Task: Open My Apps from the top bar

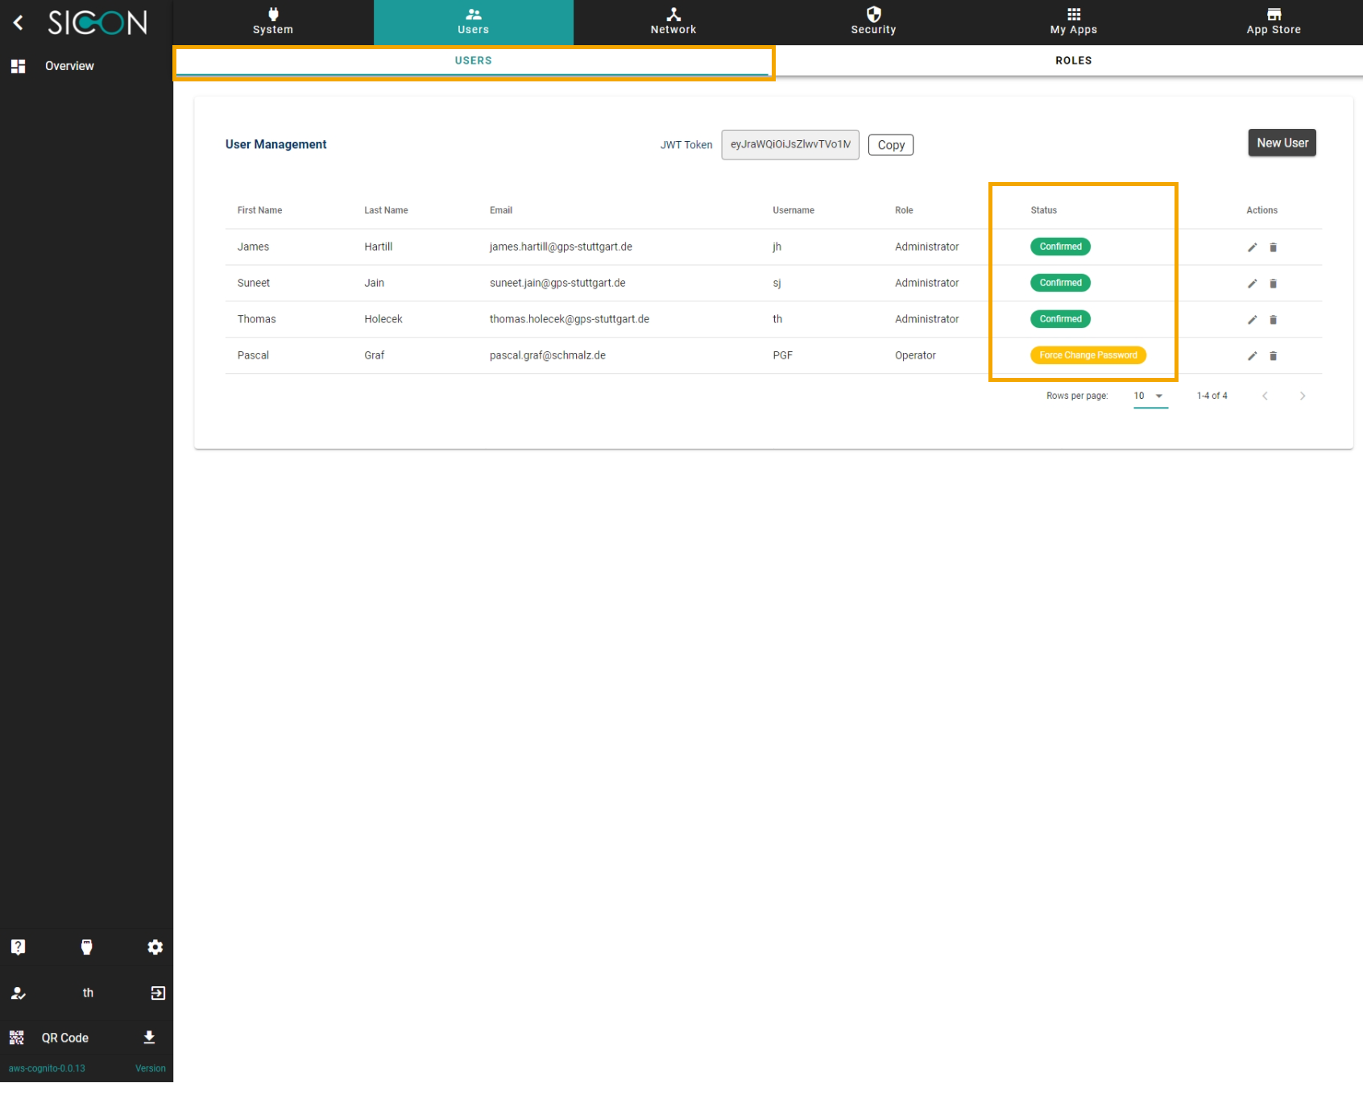Action: (1072, 22)
